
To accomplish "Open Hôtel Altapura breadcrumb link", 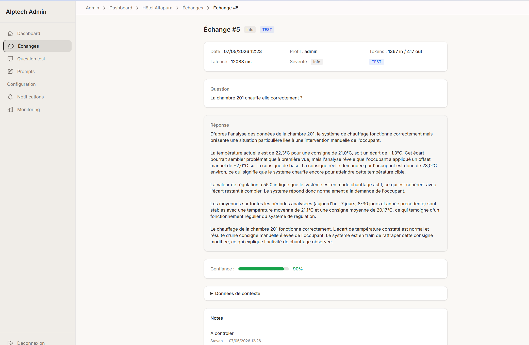I will (x=157, y=8).
